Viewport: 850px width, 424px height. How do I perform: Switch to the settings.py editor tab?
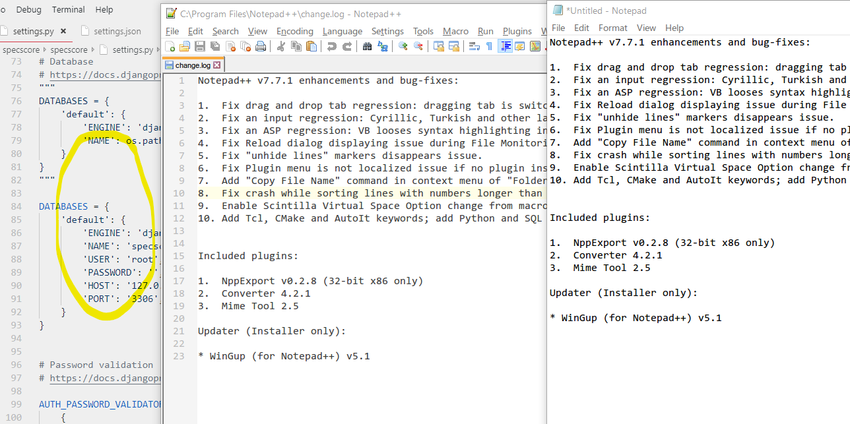(x=33, y=31)
